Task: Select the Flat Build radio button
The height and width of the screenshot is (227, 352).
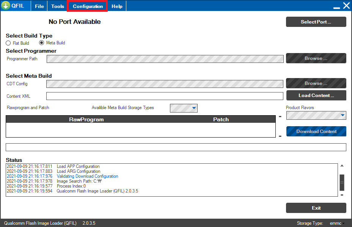Action: [8, 43]
